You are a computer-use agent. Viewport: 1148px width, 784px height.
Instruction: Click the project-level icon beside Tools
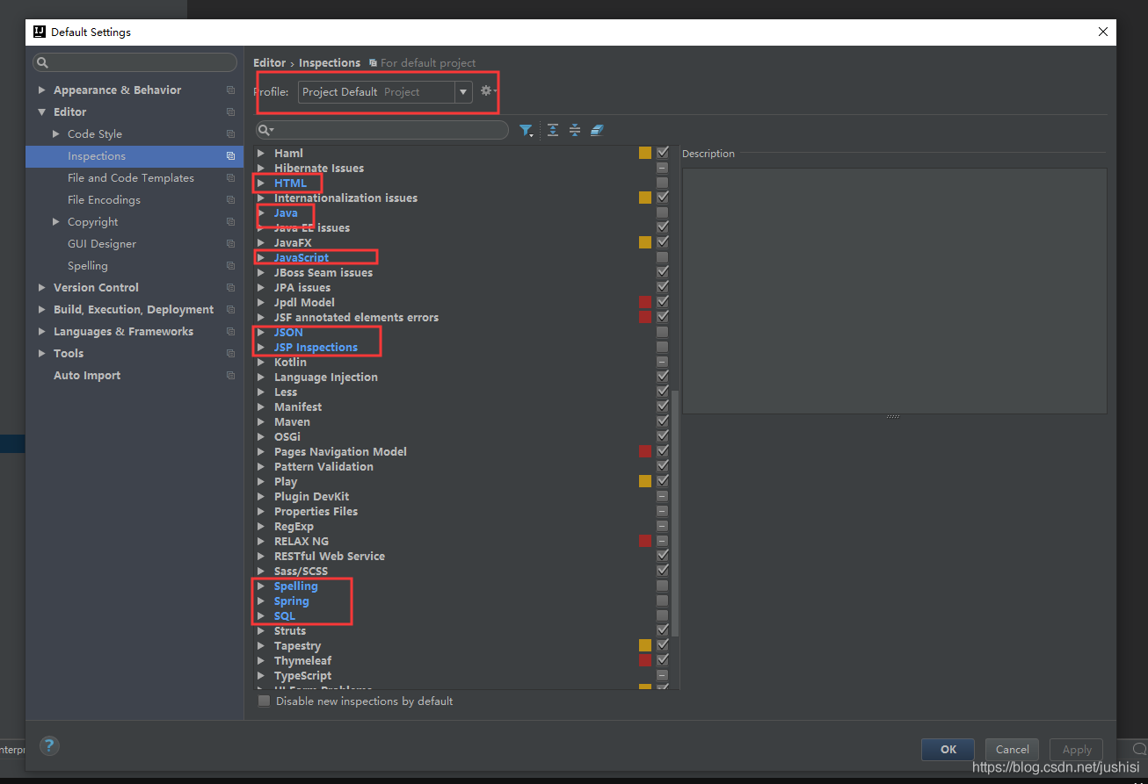(230, 354)
